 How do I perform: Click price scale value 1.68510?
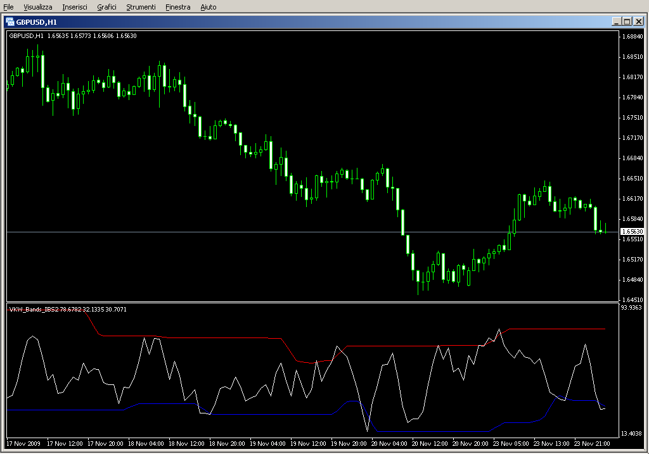[633, 56]
